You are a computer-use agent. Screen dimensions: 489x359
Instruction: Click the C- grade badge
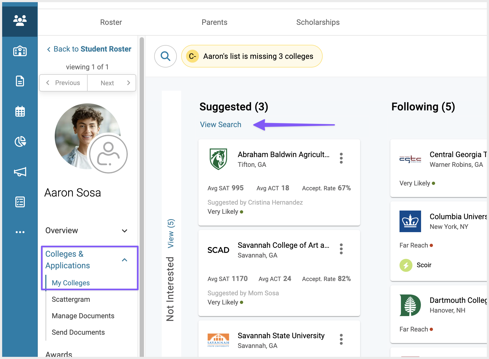(192, 56)
